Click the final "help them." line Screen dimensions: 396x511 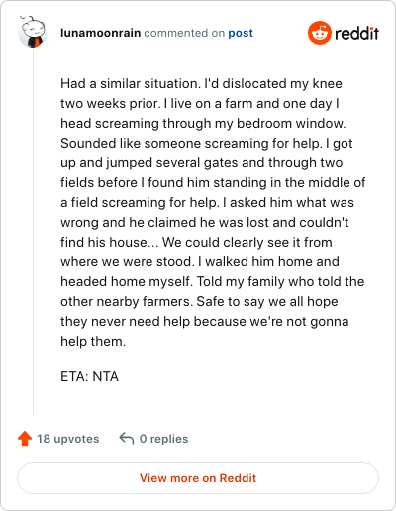pyautogui.click(x=93, y=341)
